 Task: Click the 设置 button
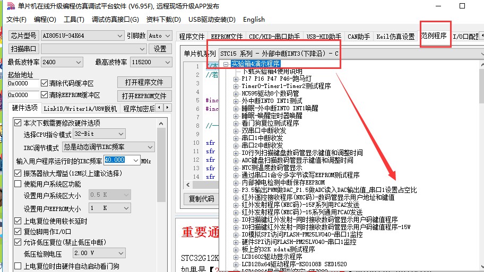click(x=160, y=49)
